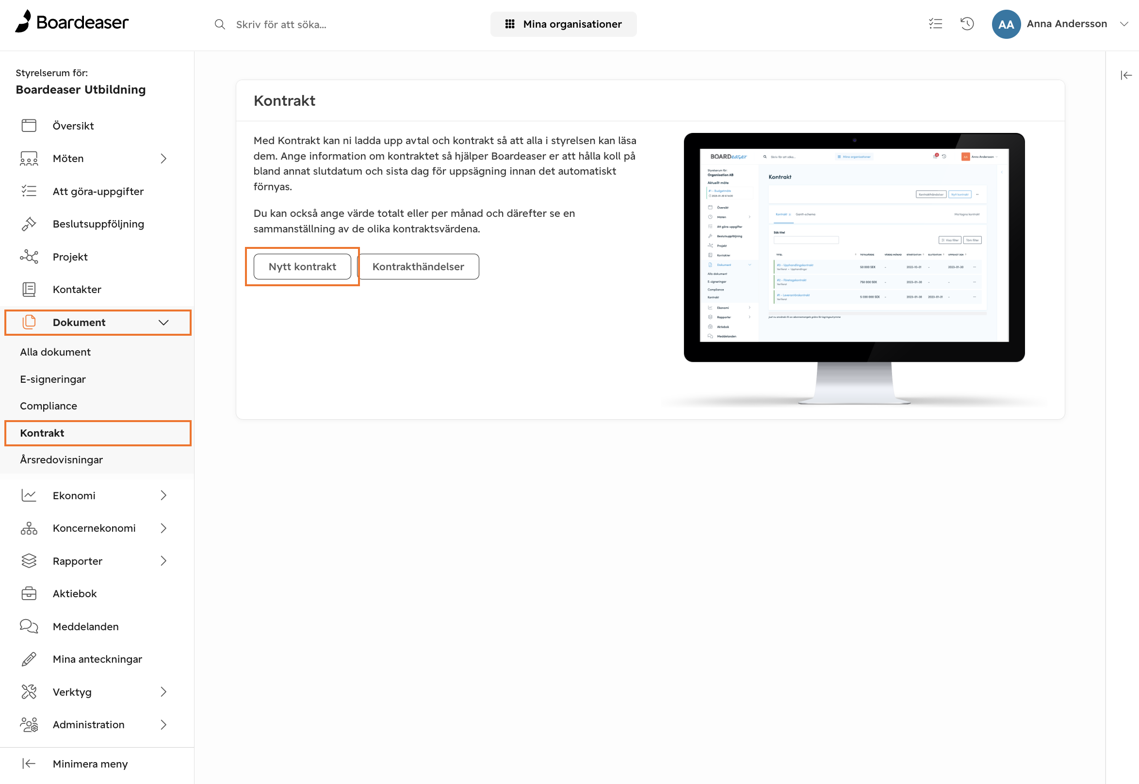Click the Minimera meny label
This screenshot has height=784, width=1139.
[90, 764]
